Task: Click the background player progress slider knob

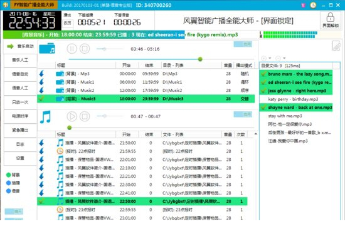Action: 200,59
